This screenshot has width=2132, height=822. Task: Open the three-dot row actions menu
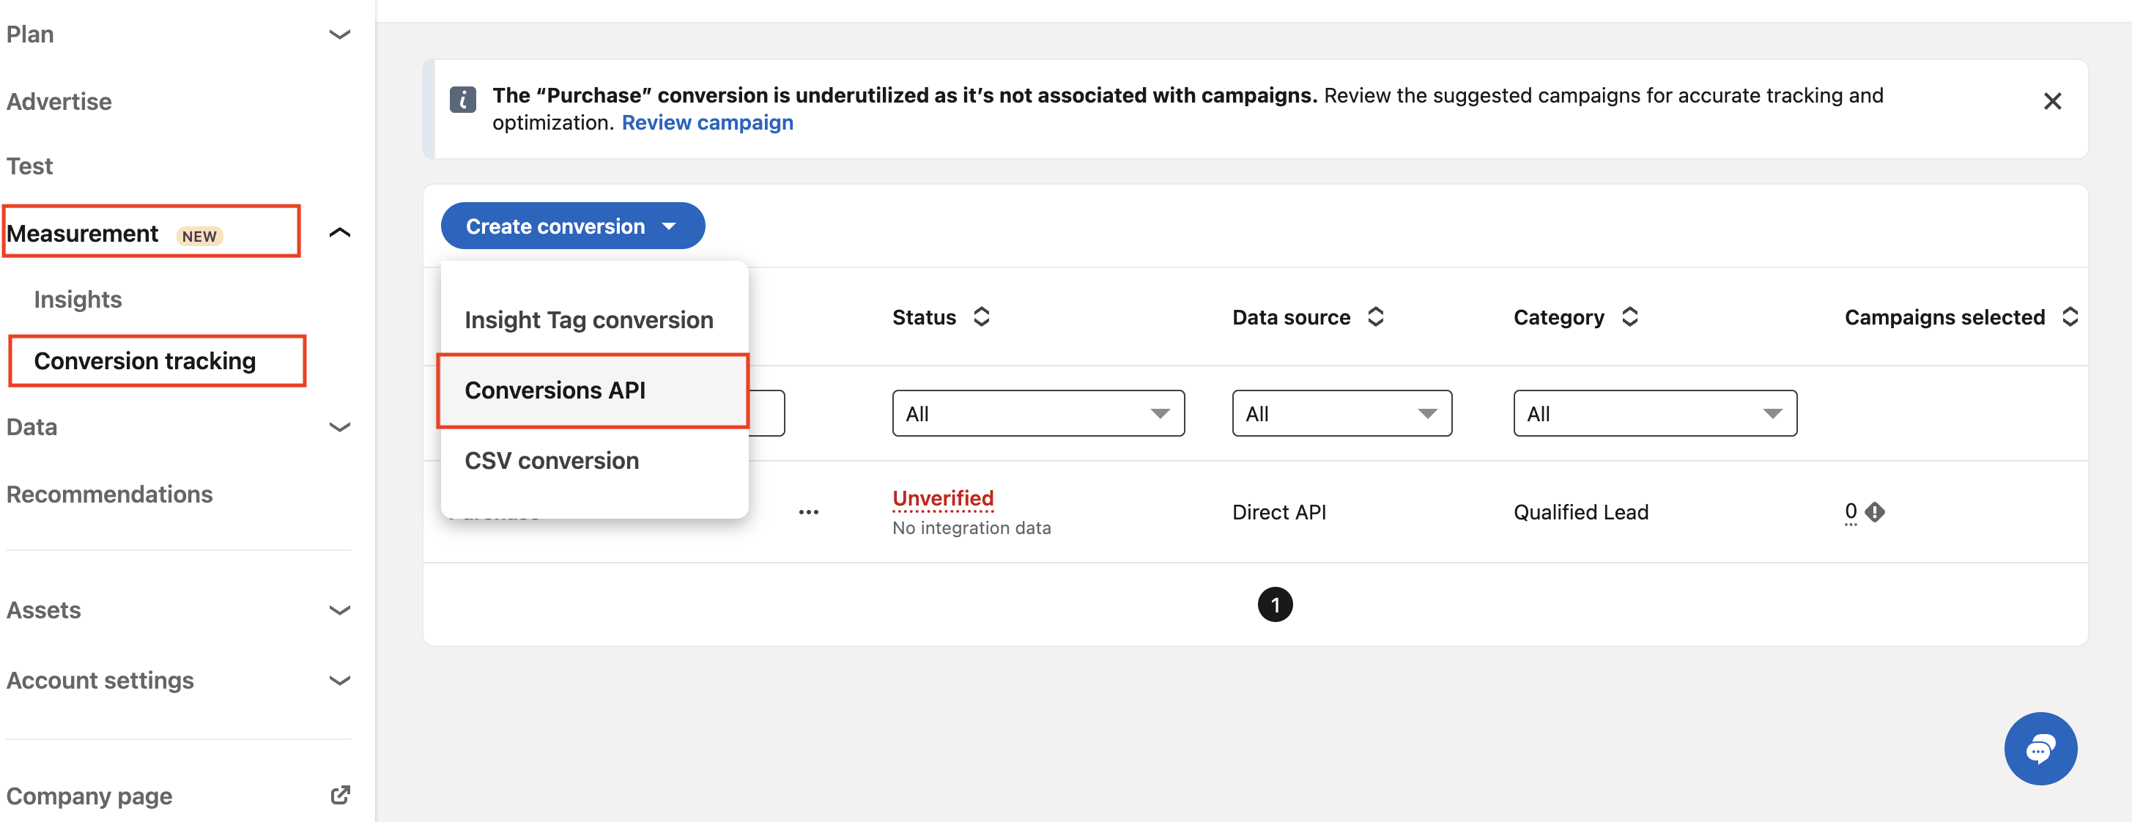pyautogui.click(x=809, y=512)
